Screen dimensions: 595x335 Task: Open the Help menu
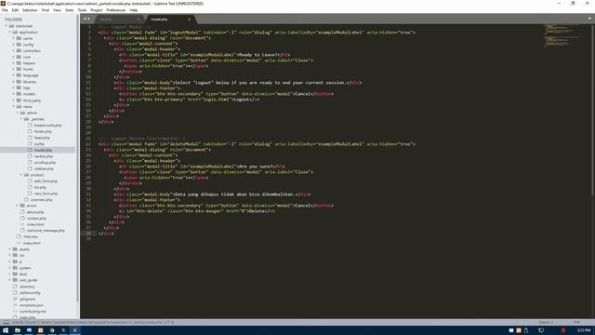tap(134, 10)
